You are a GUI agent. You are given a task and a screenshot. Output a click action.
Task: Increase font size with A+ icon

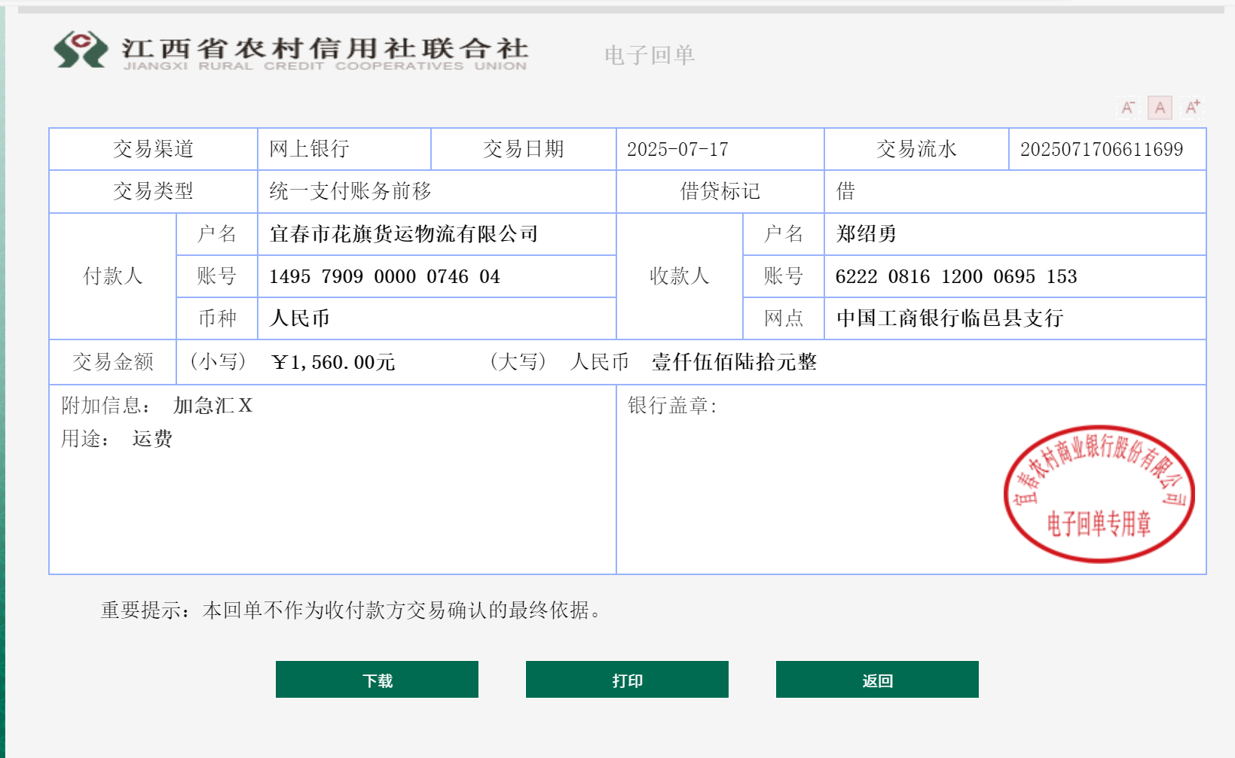(1193, 108)
